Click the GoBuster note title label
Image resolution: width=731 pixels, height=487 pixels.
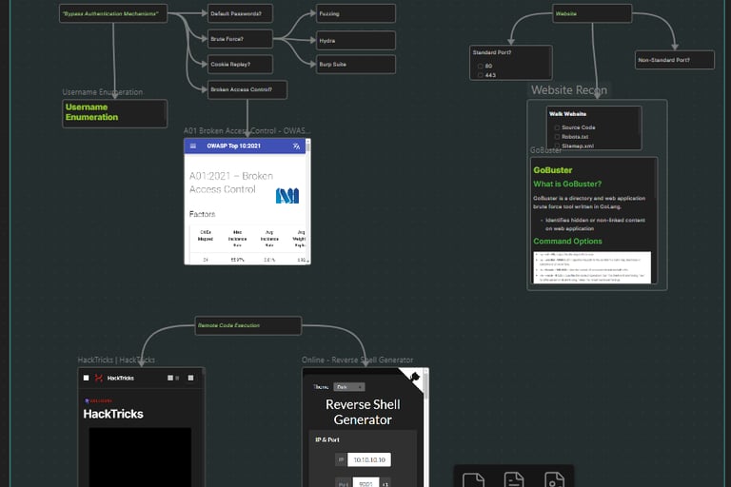point(545,150)
